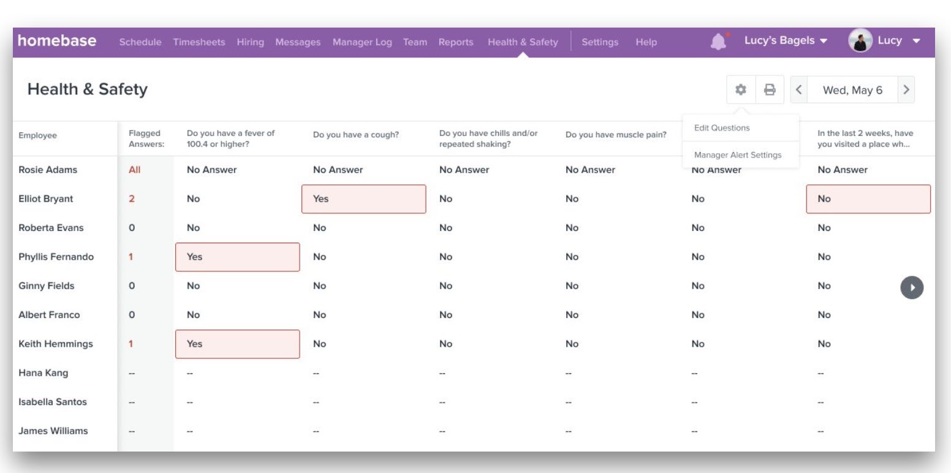
Task: Open the Schedule tab
Action: tap(140, 42)
